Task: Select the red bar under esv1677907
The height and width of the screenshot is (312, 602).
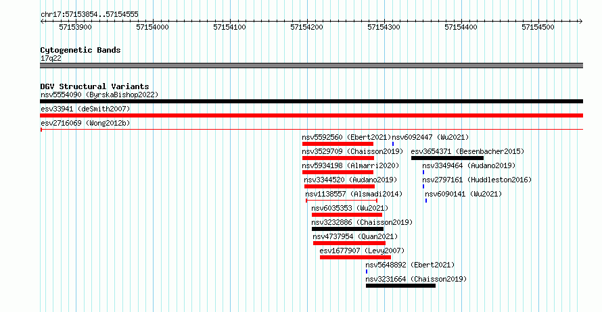Action: (x=356, y=257)
